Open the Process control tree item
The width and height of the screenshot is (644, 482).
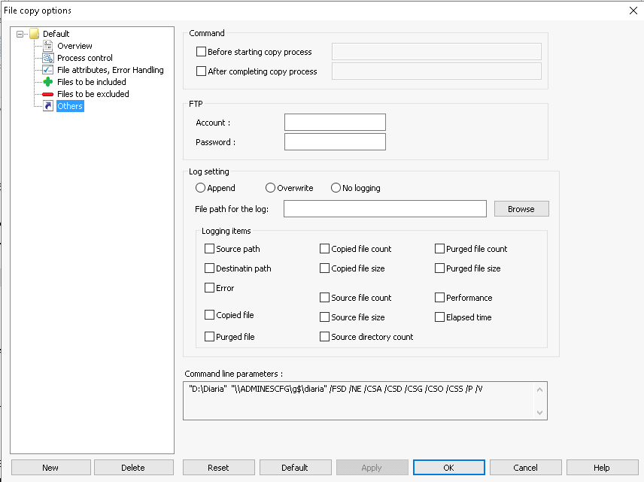click(84, 58)
